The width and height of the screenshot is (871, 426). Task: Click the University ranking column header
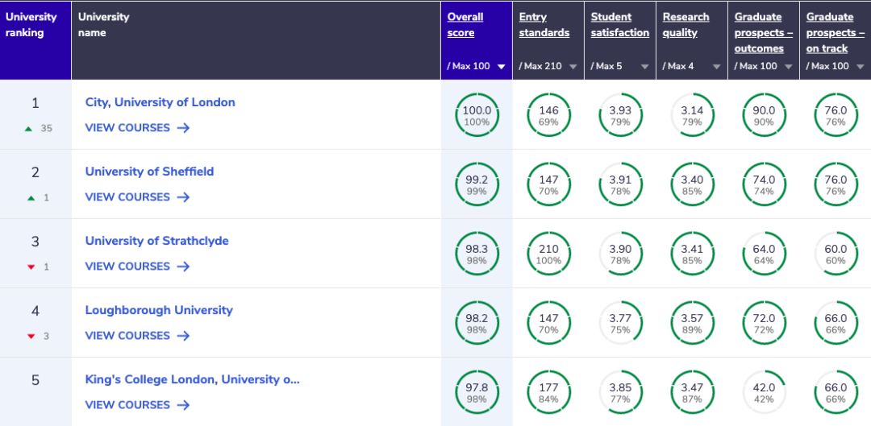(x=31, y=24)
